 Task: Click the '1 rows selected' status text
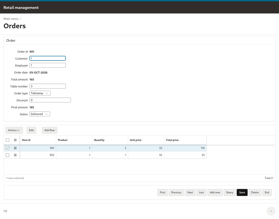point(15,178)
